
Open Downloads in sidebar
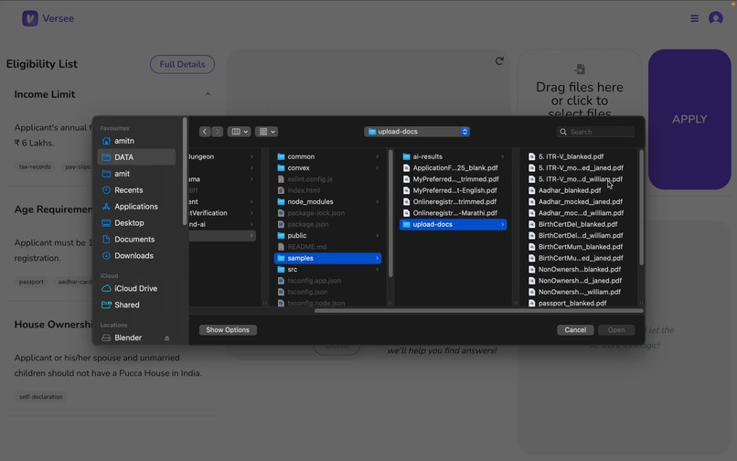click(x=136, y=256)
